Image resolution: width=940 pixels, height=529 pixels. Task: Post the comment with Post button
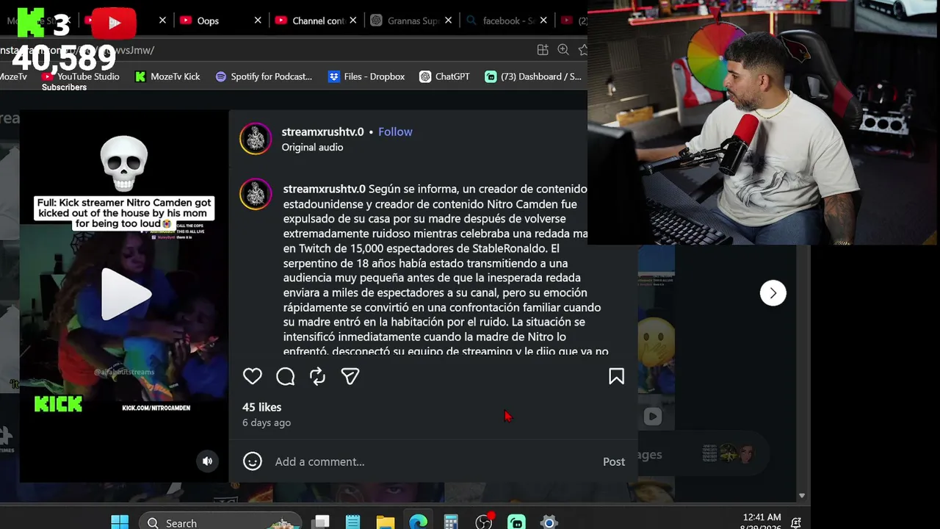pos(614,461)
